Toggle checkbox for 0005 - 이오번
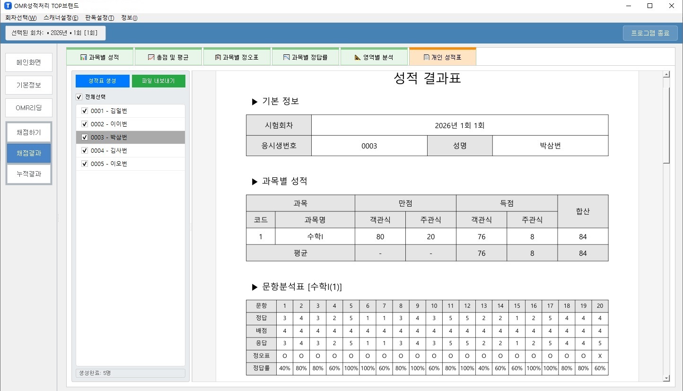This screenshot has width=683, height=391. click(85, 164)
